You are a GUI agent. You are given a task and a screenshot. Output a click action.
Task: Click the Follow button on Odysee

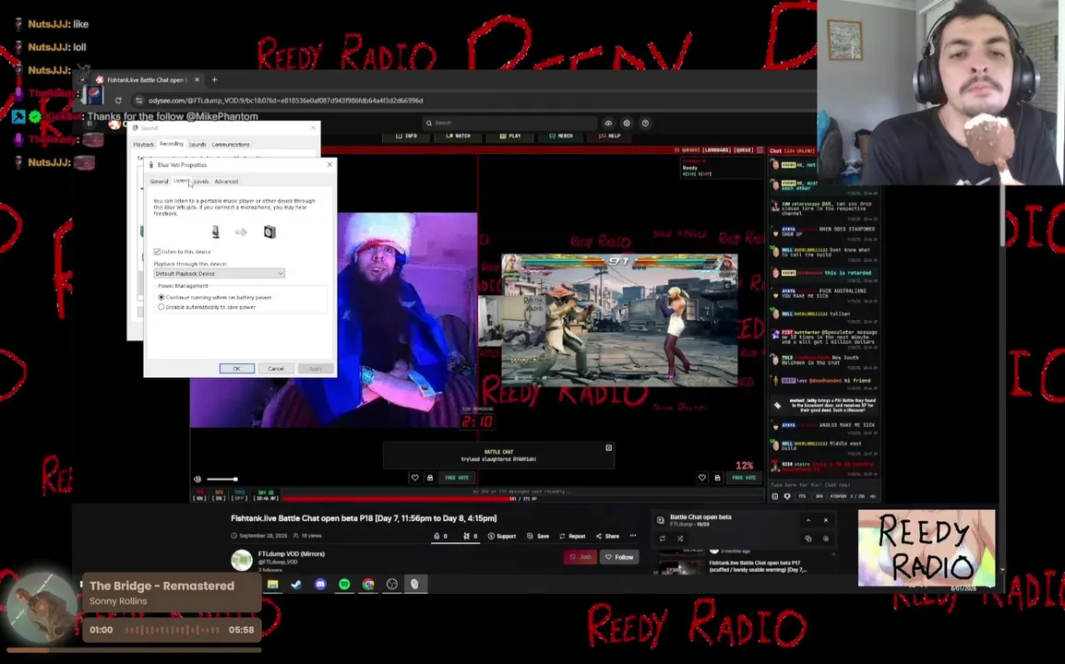click(x=619, y=557)
